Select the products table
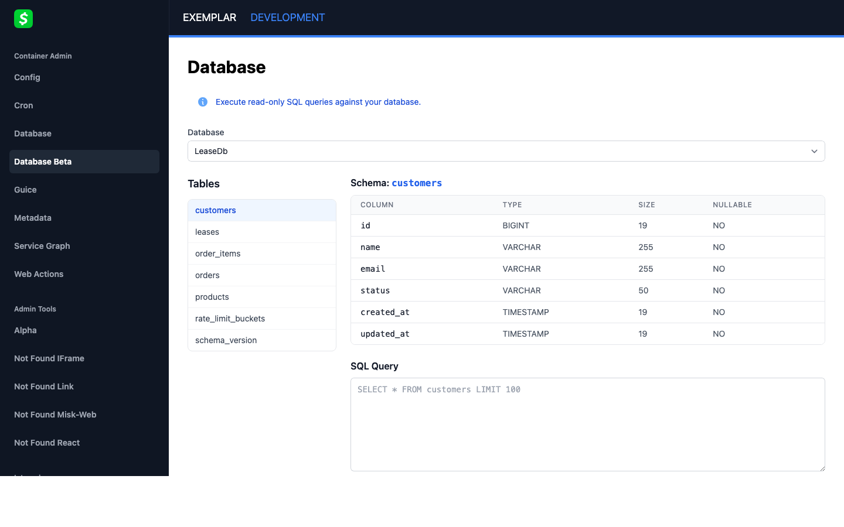The height and width of the screenshot is (527, 844). point(262,297)
